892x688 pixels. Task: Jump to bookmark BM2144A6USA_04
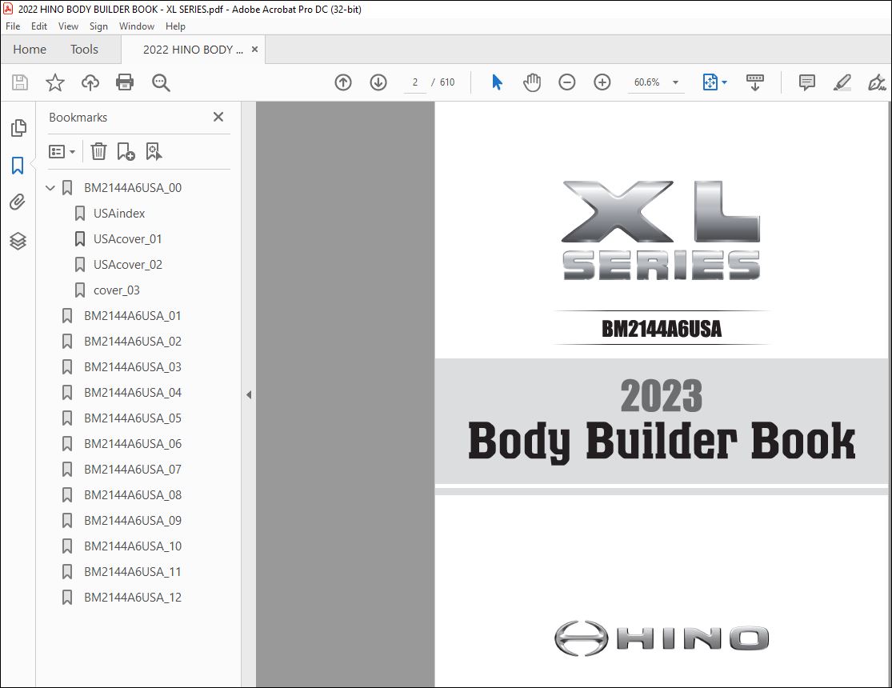(x=133, y=393)
